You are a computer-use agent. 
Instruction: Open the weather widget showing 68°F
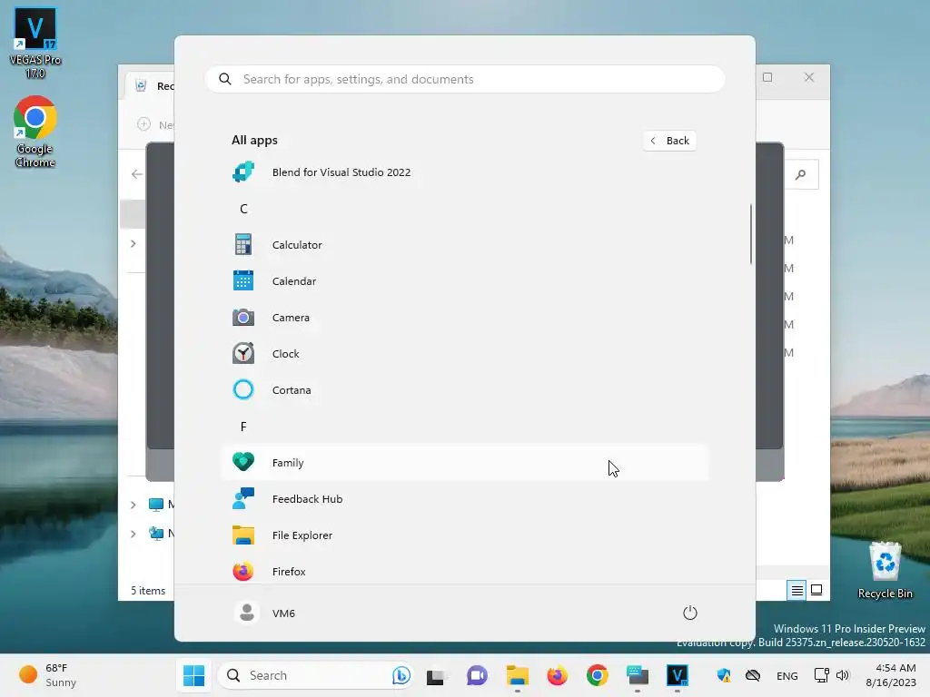[x=49, y=675]
